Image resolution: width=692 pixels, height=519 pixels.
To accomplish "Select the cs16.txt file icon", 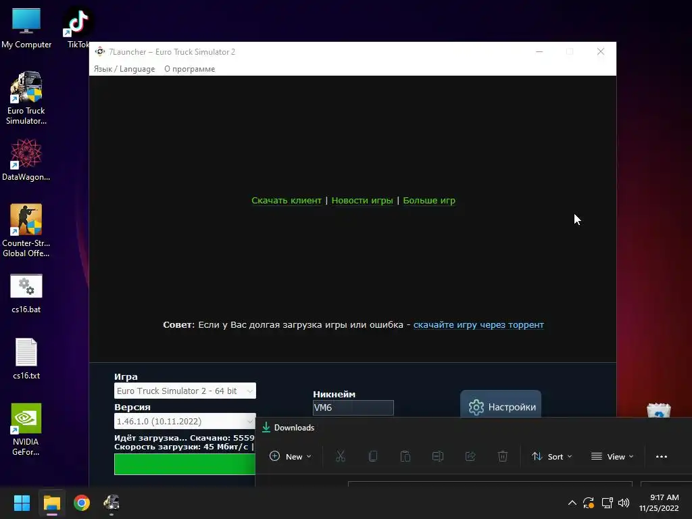I will (x=26, y=358).
